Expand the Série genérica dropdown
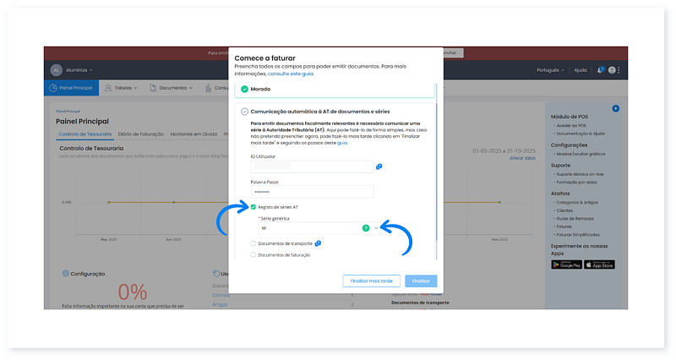Viewport: 676px width, 360px height. 376,228
